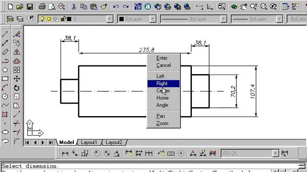
Task: Go to next layout tab arrow
Action: pyautogui.click(x=43, y=143)
